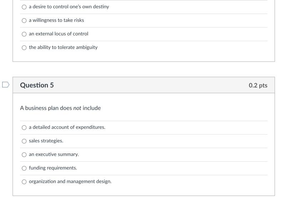Click the 'funding requirements.' answer label
This screenshot has width=290, height=206.
(x=53, y=168)
